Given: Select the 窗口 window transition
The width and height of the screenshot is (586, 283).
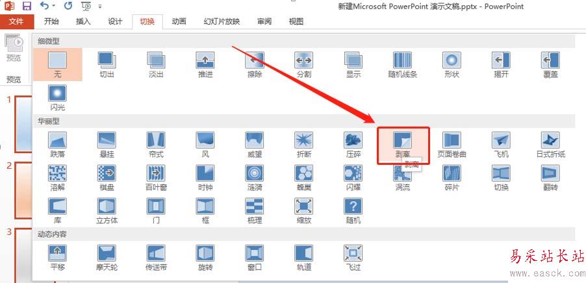Looking at the screenshot, I should 255,257.
